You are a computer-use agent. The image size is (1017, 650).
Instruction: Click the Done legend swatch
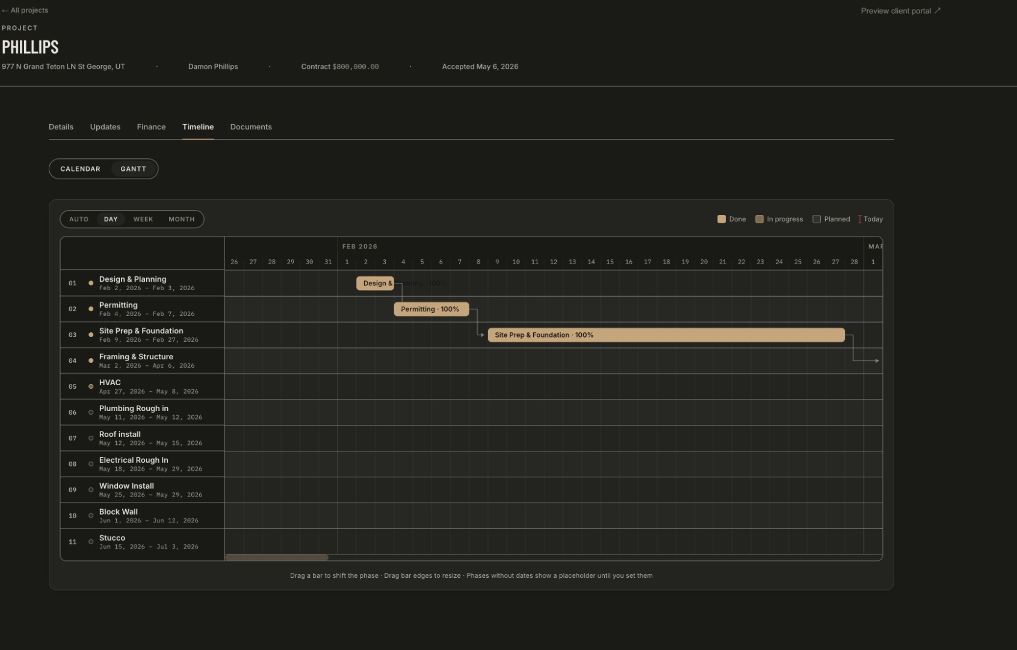[x=722, y=219]
